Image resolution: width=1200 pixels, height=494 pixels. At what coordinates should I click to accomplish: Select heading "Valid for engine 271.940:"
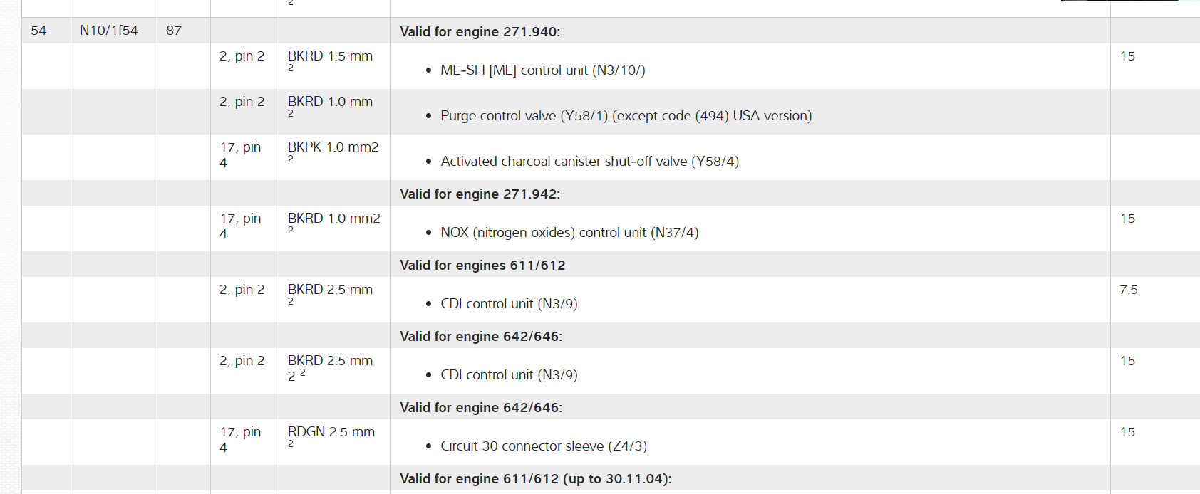[480, 32]
